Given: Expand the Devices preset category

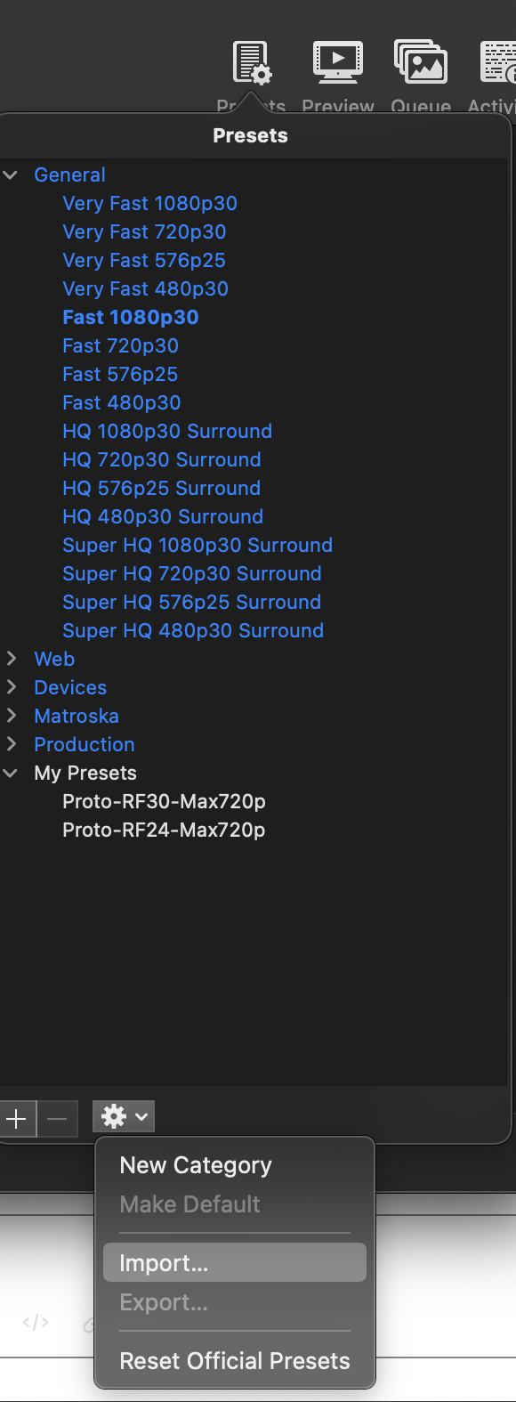Looking at the screenshot, I should pyautogui.click(x=12, y=687).
